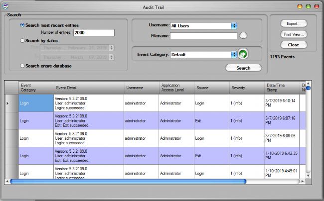324x201 pixels.
Task: Click administrator username in 6:42:35 PM row
Action: [x=142, y=156]
